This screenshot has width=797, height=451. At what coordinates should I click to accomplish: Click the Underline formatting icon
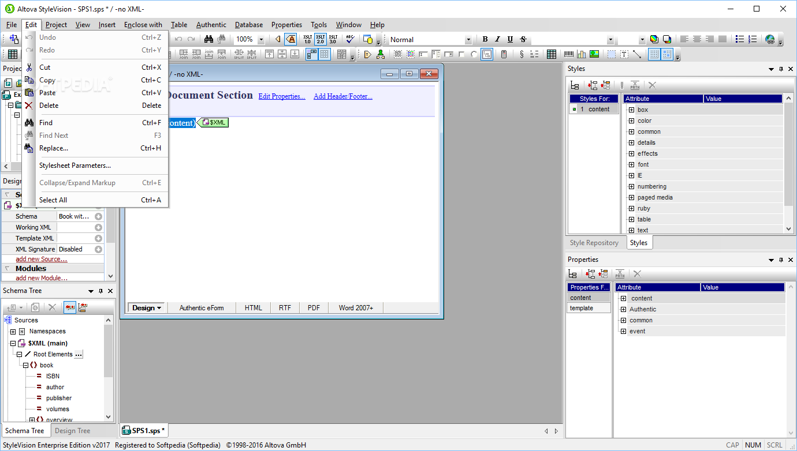(510, 39)
